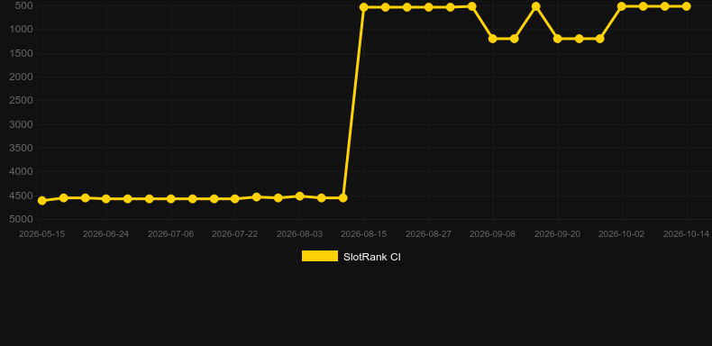Select the last data point at 2026-10-14
The image size is (712, 346).
tap(686, 6)
